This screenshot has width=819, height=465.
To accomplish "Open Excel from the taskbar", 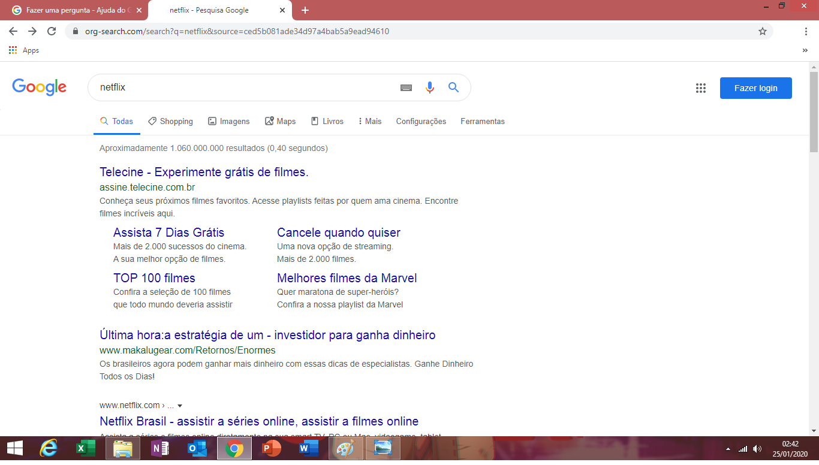I will pyautogui.click(x=85, y=448).
